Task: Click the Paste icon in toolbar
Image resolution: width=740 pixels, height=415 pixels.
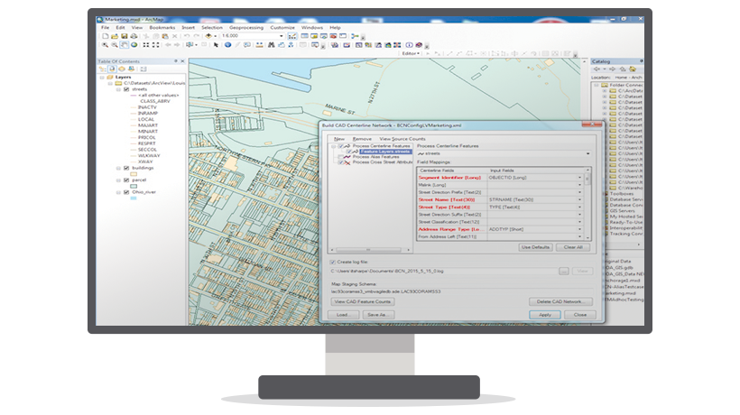Action: [165, 36]
